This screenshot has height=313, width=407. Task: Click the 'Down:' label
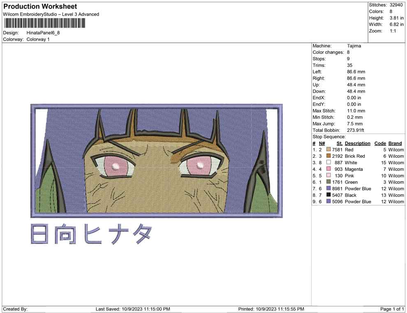319,91
